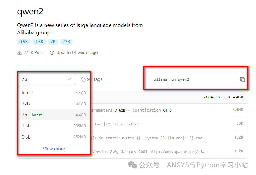Choose the 0.5b tag option
This screenshot has width=256, height=175.
(54, 137)
